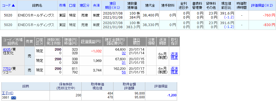This screenshot has height=106, width=276.
Task: Click the 3,744 profit value
Action: (98, 70)
